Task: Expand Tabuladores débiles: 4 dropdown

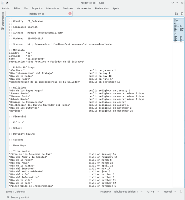Action: pyautogui.click(x=128, y=192)
